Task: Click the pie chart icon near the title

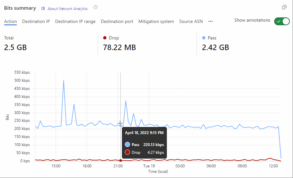Action: [x=95, y=7]
